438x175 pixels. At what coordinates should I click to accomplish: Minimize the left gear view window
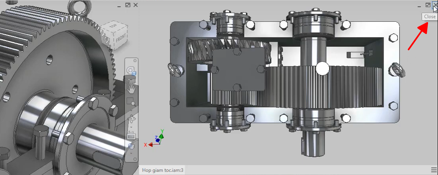coord(120,5)
